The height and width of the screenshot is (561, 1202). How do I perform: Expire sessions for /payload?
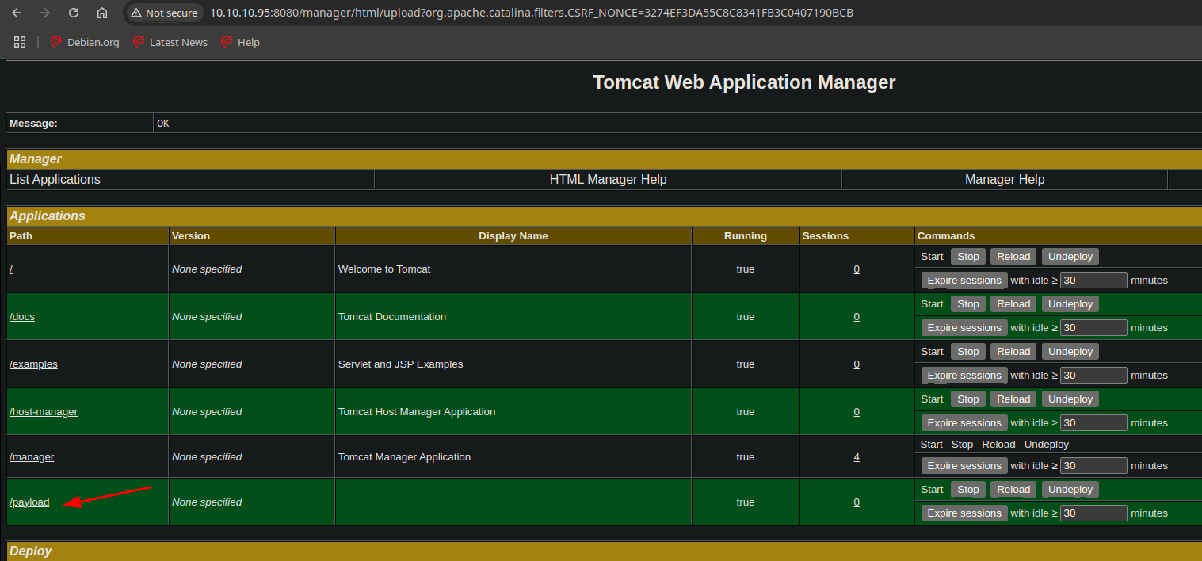coord(964,513)
